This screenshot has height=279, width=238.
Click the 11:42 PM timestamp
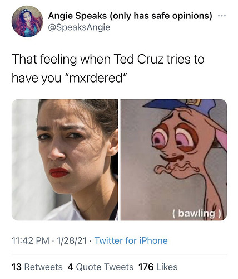pyautogui.click(x=31, y=240)
